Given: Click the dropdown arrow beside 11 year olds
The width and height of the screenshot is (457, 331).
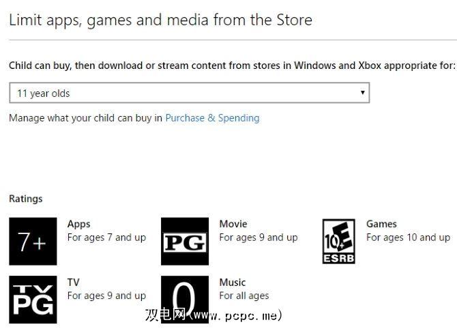Looking at the screenshot, I should (x=362, y=93).
